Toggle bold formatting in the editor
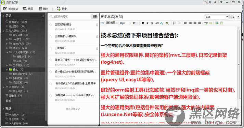This screenshot has height=128, width=244. point(143,23)
